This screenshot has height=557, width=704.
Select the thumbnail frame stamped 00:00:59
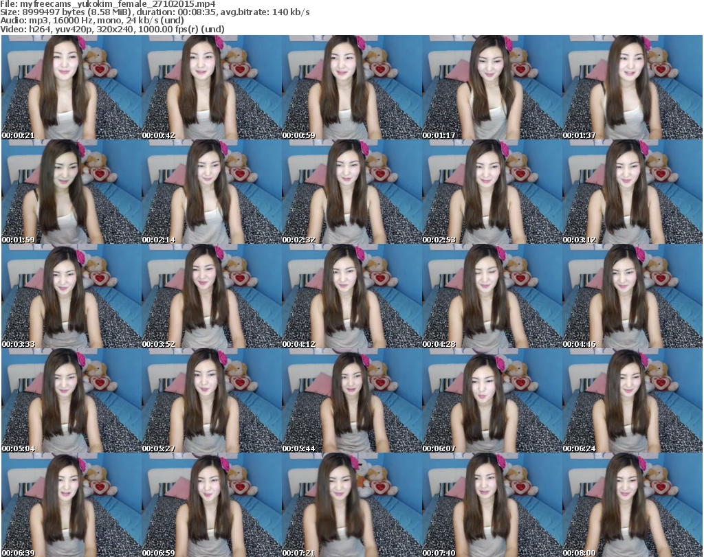(x=351, y=87)
